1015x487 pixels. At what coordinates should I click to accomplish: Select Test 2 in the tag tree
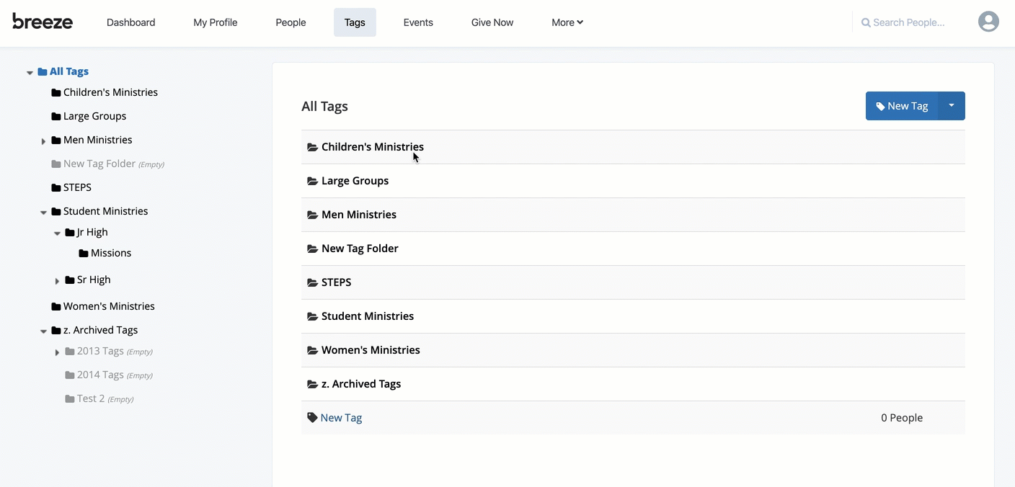click(91, 398)
